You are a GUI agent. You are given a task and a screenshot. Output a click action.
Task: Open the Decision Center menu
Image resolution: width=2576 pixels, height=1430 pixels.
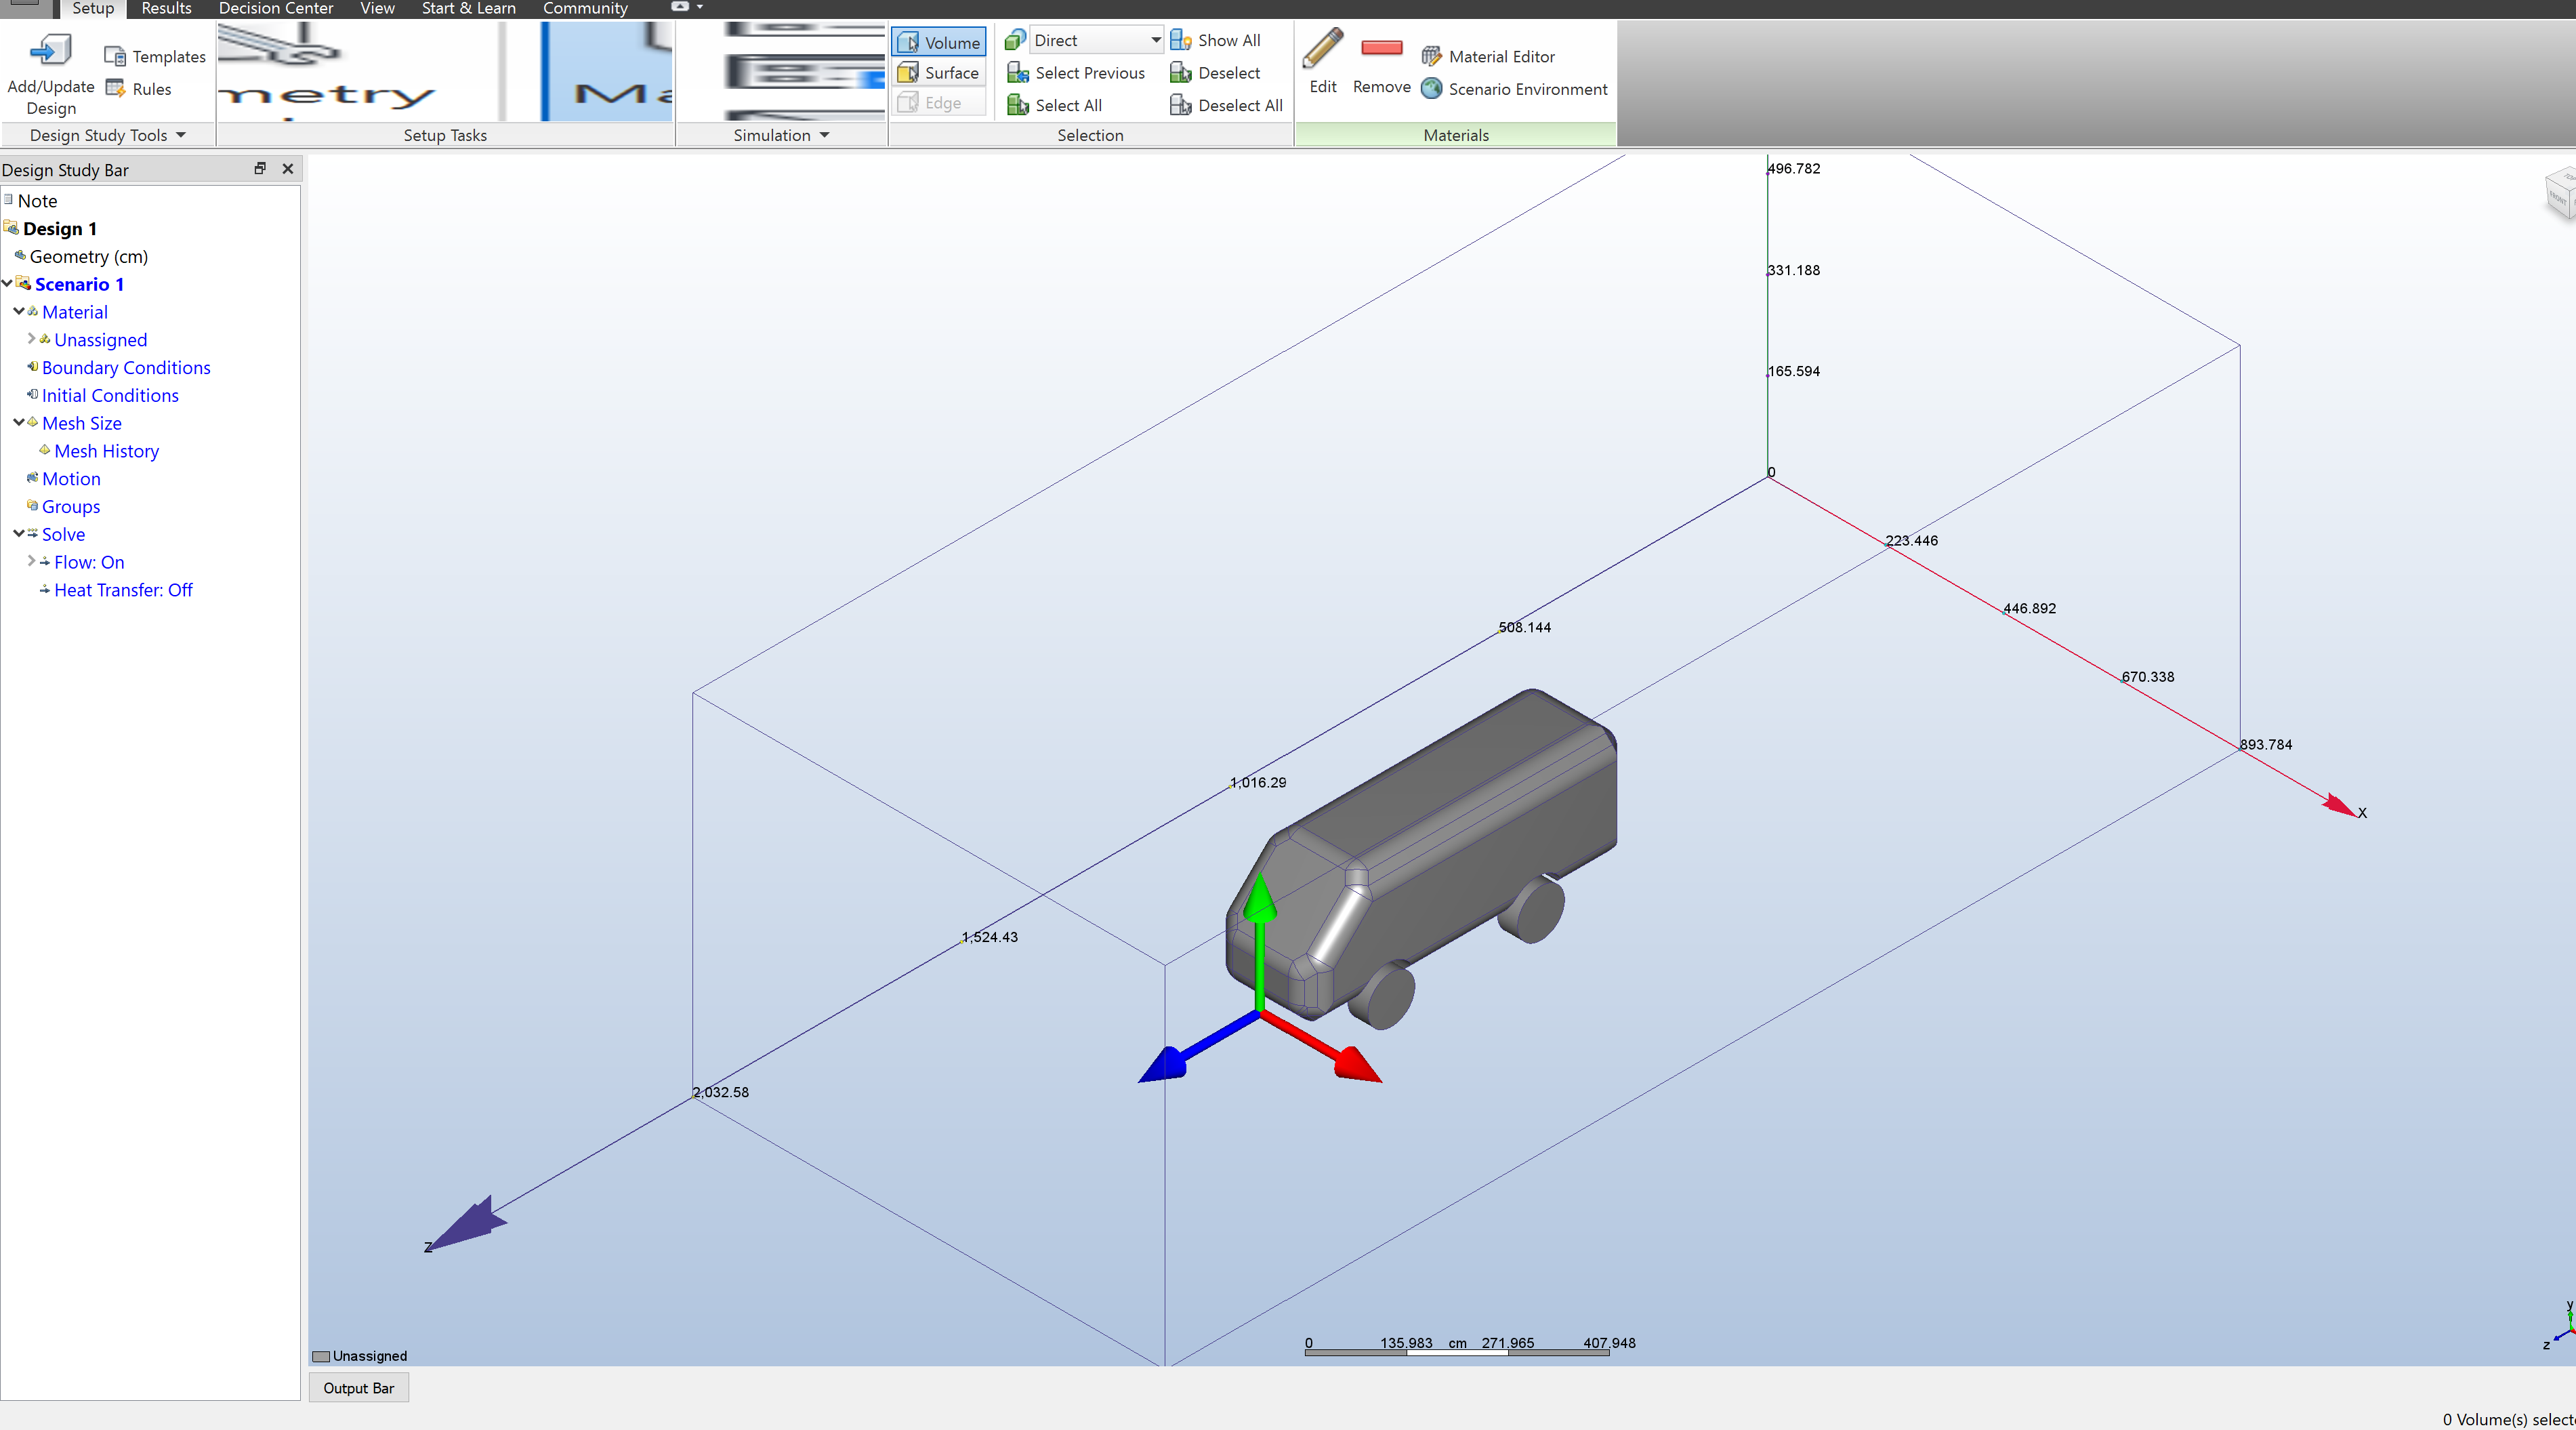pos(275,8)
